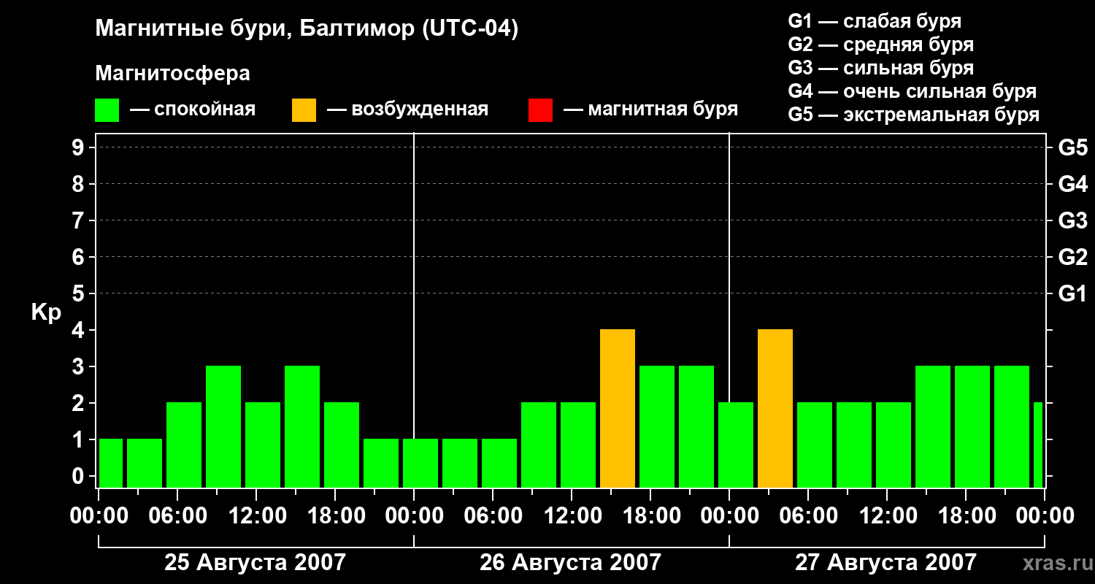Click the '06:00' time label above 26 Августа
This screenshot has height=584, width=1095.
493,516
